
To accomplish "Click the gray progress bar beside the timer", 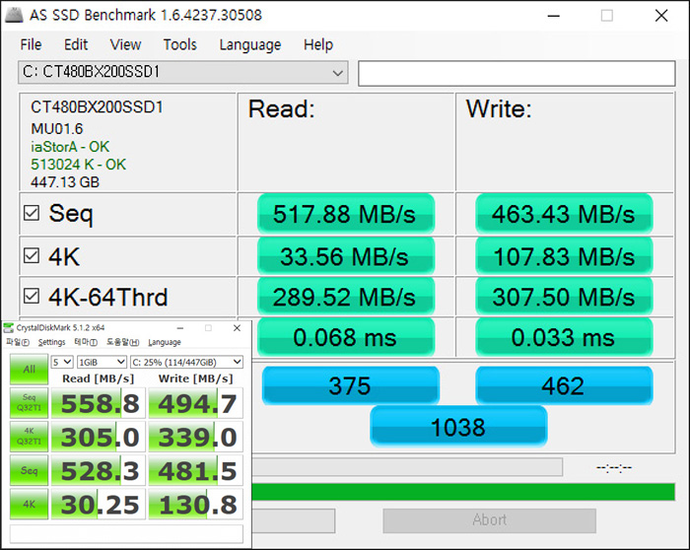I will 407,467.
